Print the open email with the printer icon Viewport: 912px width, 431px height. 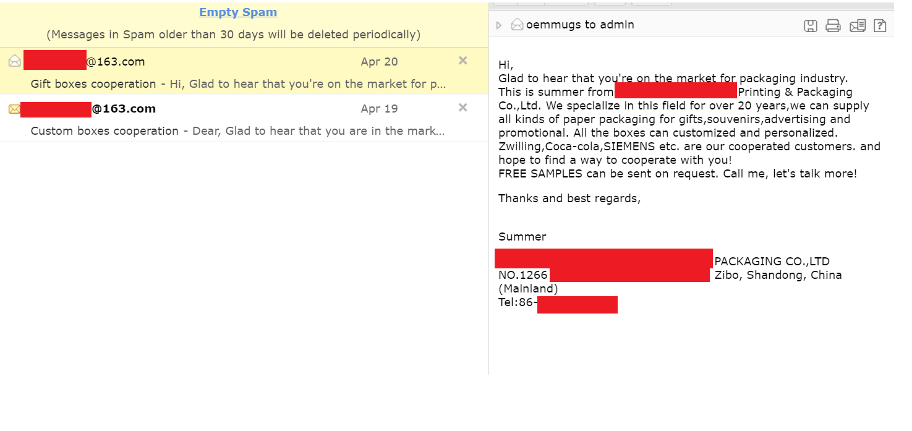(833, 25)
